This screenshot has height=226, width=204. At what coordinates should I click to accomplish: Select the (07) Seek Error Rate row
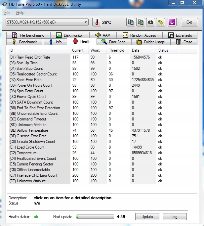coord(93,80)
